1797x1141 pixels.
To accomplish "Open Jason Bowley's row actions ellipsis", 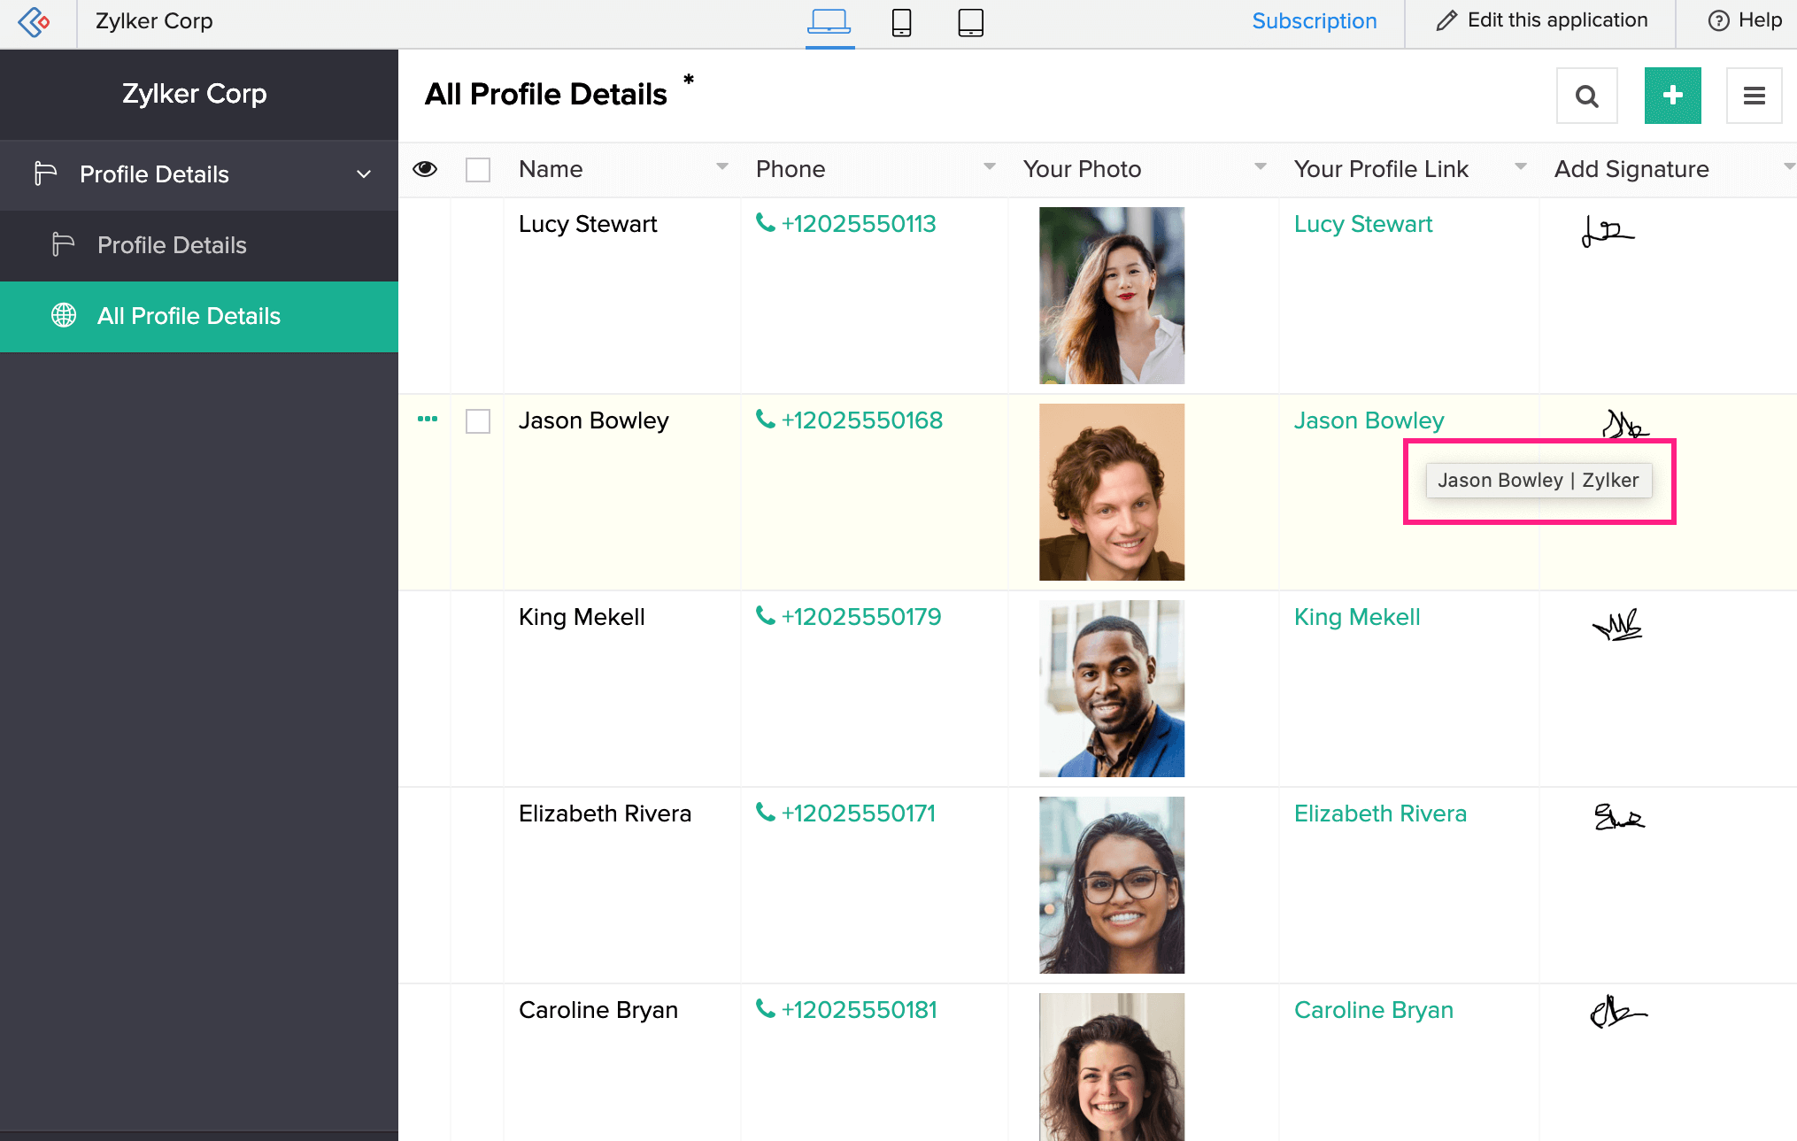I will tap(426, 420).
